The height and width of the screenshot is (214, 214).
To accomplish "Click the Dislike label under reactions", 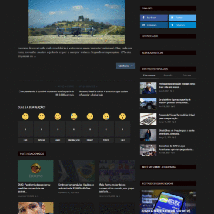I will [41, 140].
